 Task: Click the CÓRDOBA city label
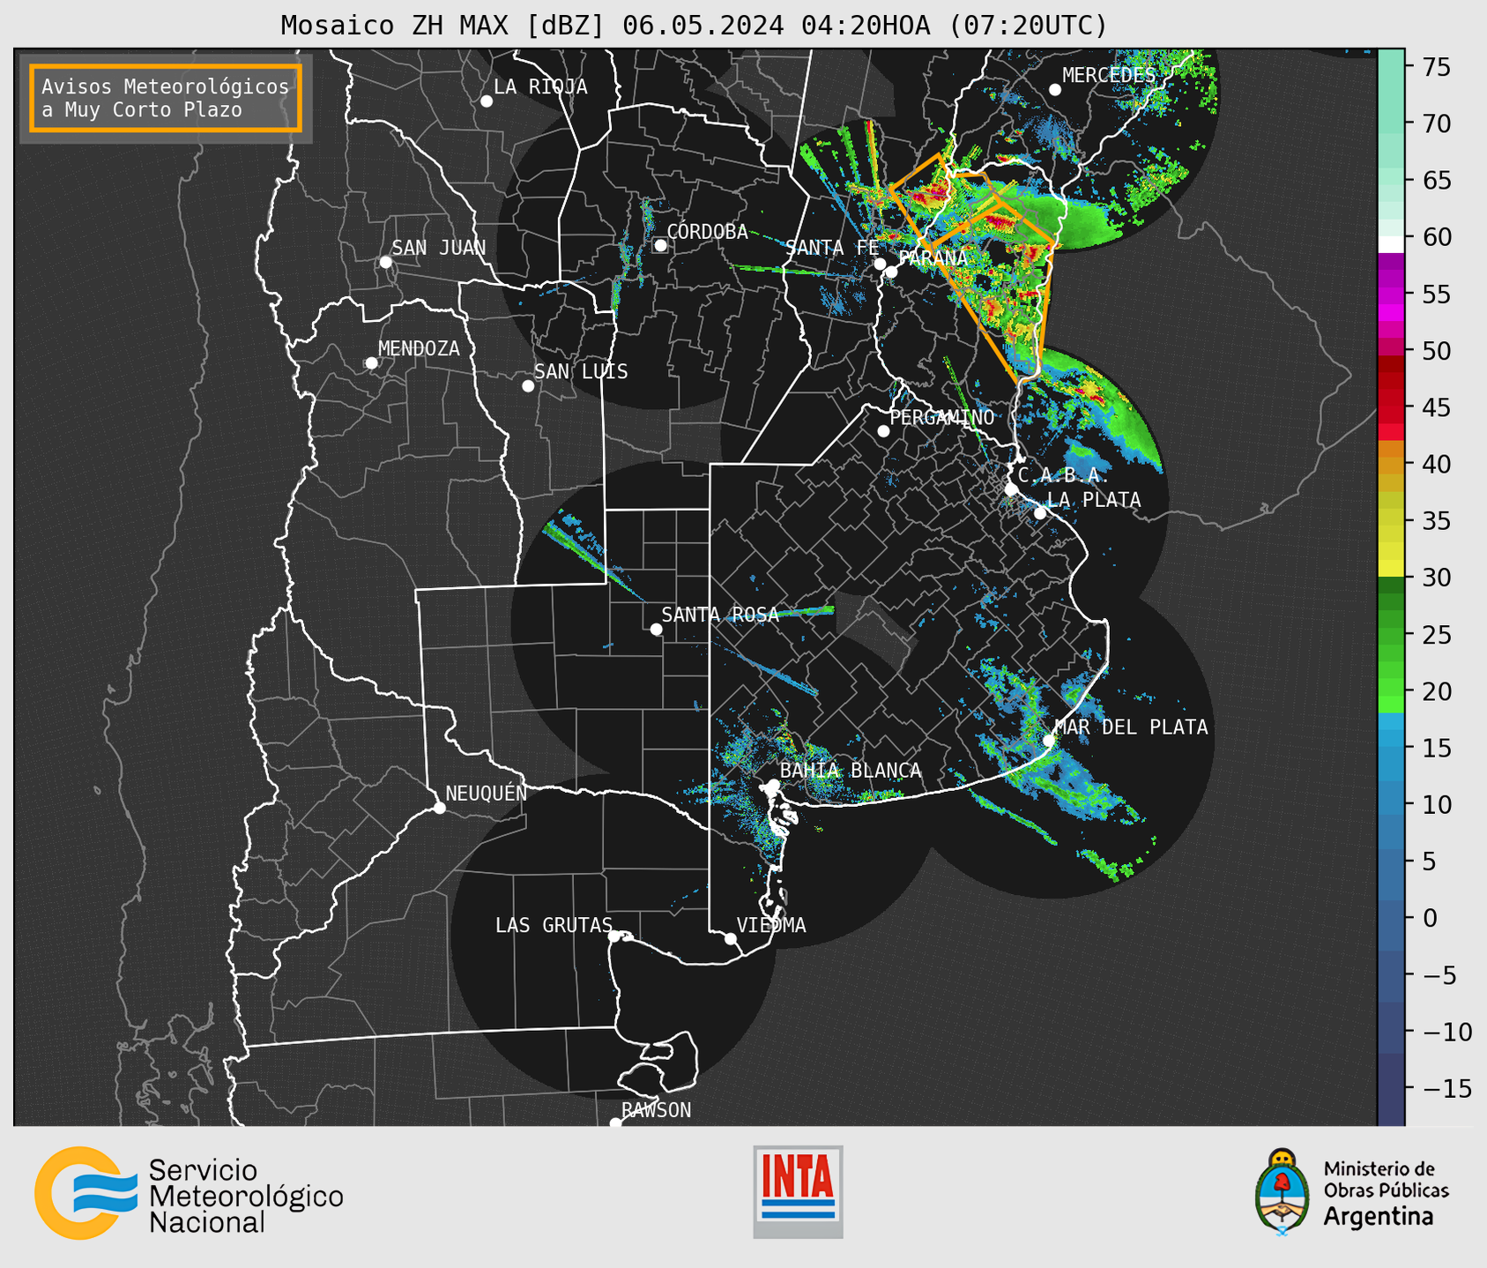[x=707, y=232]
